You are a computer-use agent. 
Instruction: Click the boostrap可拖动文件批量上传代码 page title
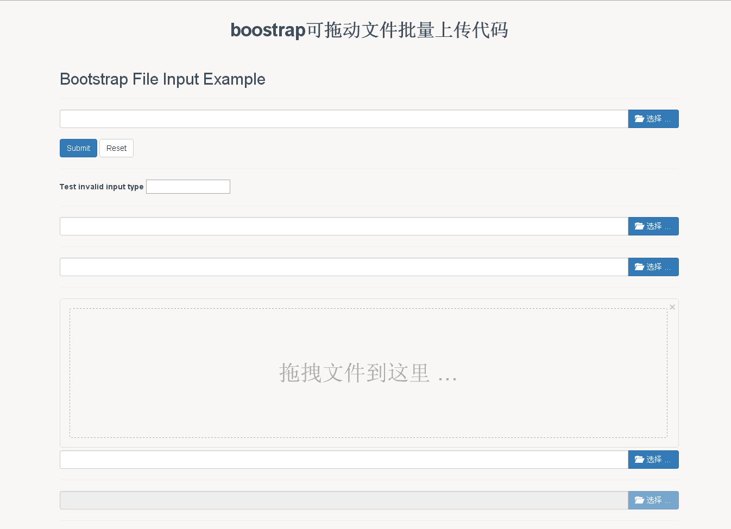[369, 30]
